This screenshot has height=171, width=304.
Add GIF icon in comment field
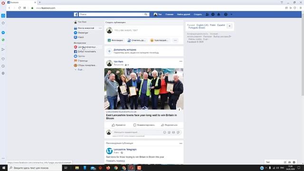[x=173, y=133]
